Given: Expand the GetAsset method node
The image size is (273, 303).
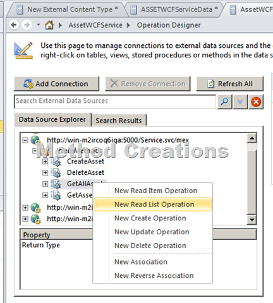Looking at the screenshot, I should tap(45, 196).
